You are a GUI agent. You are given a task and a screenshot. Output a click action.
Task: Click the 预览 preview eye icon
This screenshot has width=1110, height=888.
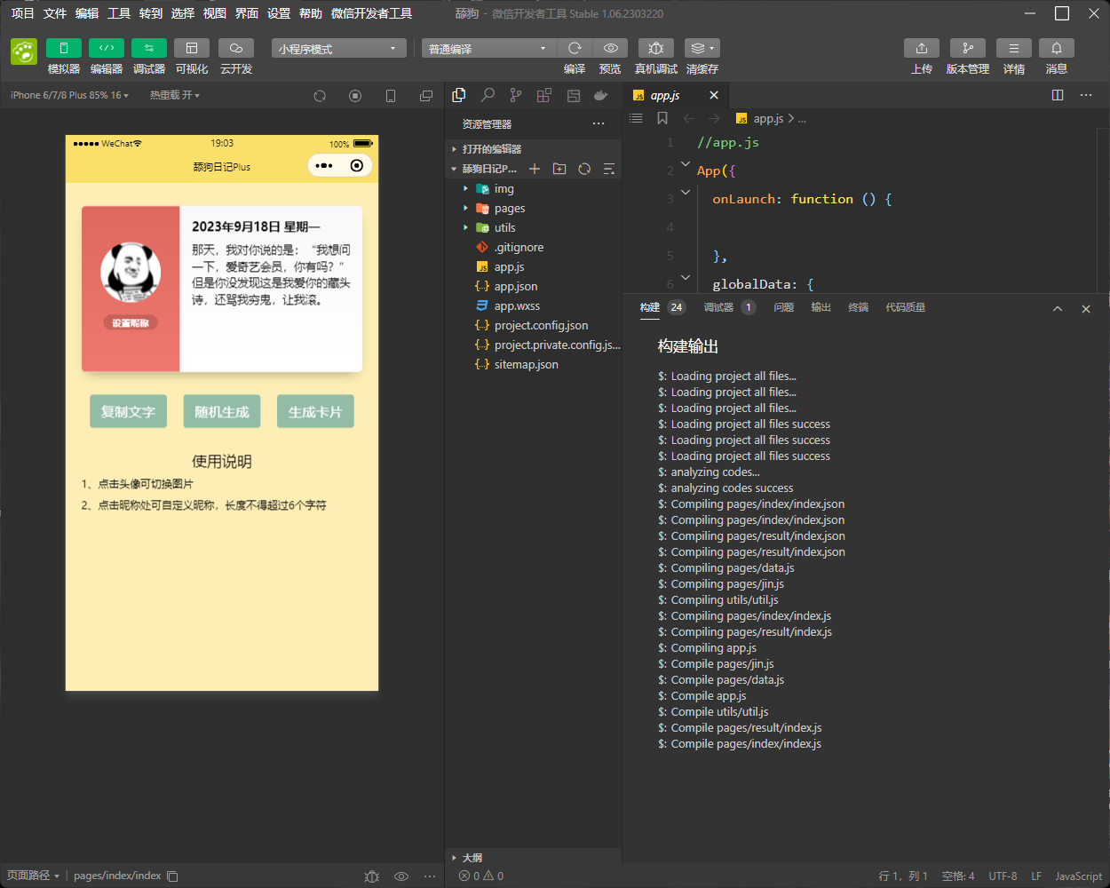point(611,48)
